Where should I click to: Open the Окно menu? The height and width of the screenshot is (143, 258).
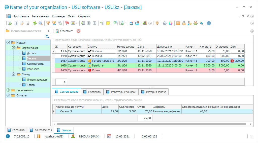pyautogui.click(x=71, y=16)
